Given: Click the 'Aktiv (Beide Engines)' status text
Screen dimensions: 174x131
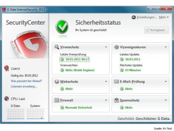Looking at the screenshot, I should 80,70.
